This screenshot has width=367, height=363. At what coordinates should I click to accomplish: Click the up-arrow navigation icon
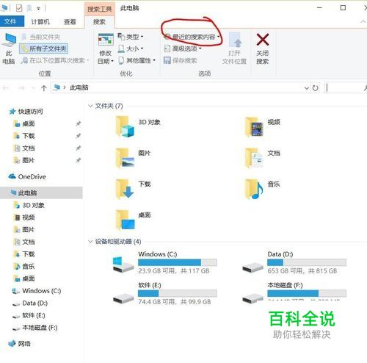tap(44, 88)
